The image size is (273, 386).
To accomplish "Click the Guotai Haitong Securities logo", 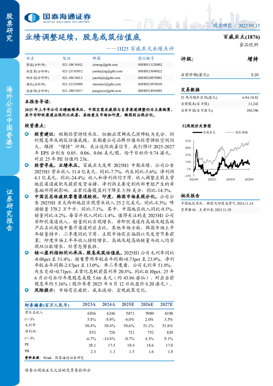I will point(58,18).
